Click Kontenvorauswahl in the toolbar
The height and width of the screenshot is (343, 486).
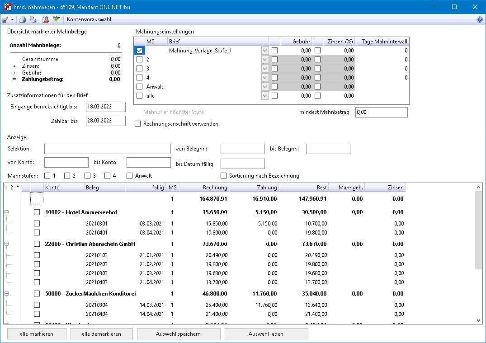[89, 19]
